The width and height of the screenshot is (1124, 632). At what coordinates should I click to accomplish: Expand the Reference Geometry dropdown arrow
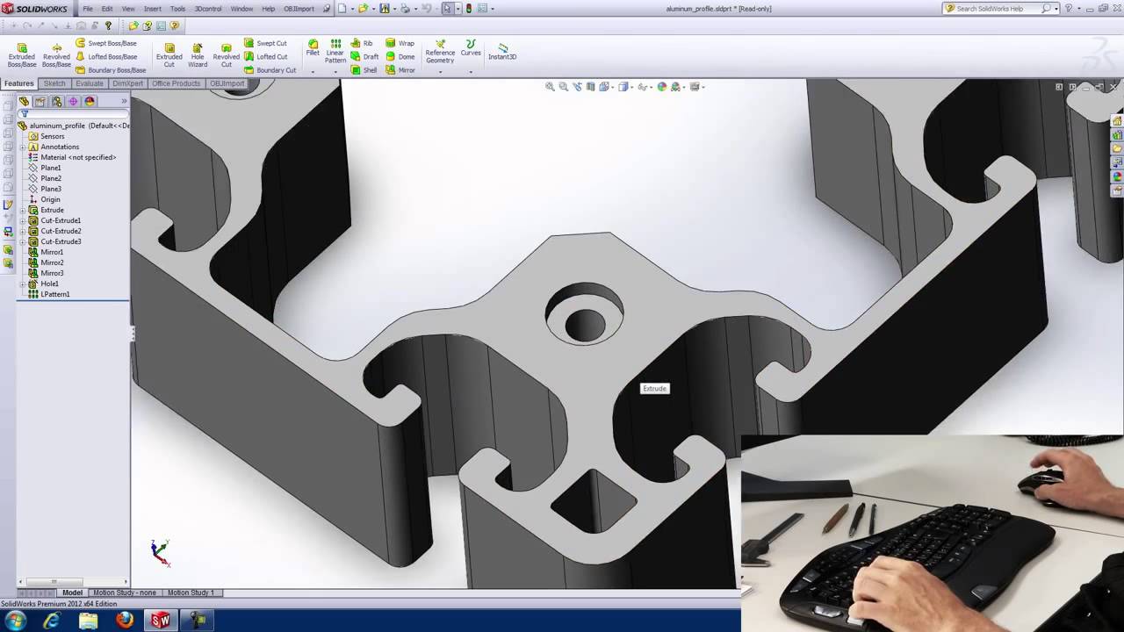coord(440,70)
